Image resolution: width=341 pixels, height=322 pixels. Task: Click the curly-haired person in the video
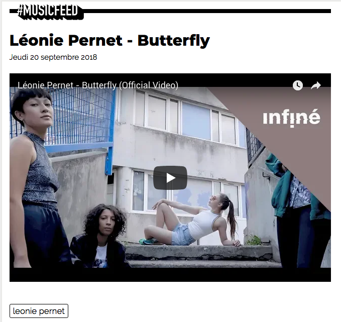100,237
